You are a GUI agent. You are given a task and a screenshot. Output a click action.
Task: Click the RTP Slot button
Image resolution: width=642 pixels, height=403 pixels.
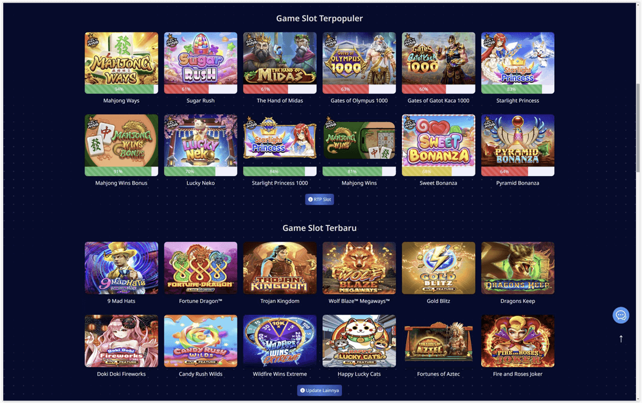pyautogui.click(x=319, y=199)
